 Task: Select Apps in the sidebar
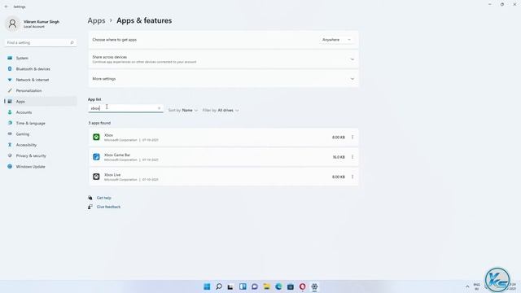coord(40,102)
